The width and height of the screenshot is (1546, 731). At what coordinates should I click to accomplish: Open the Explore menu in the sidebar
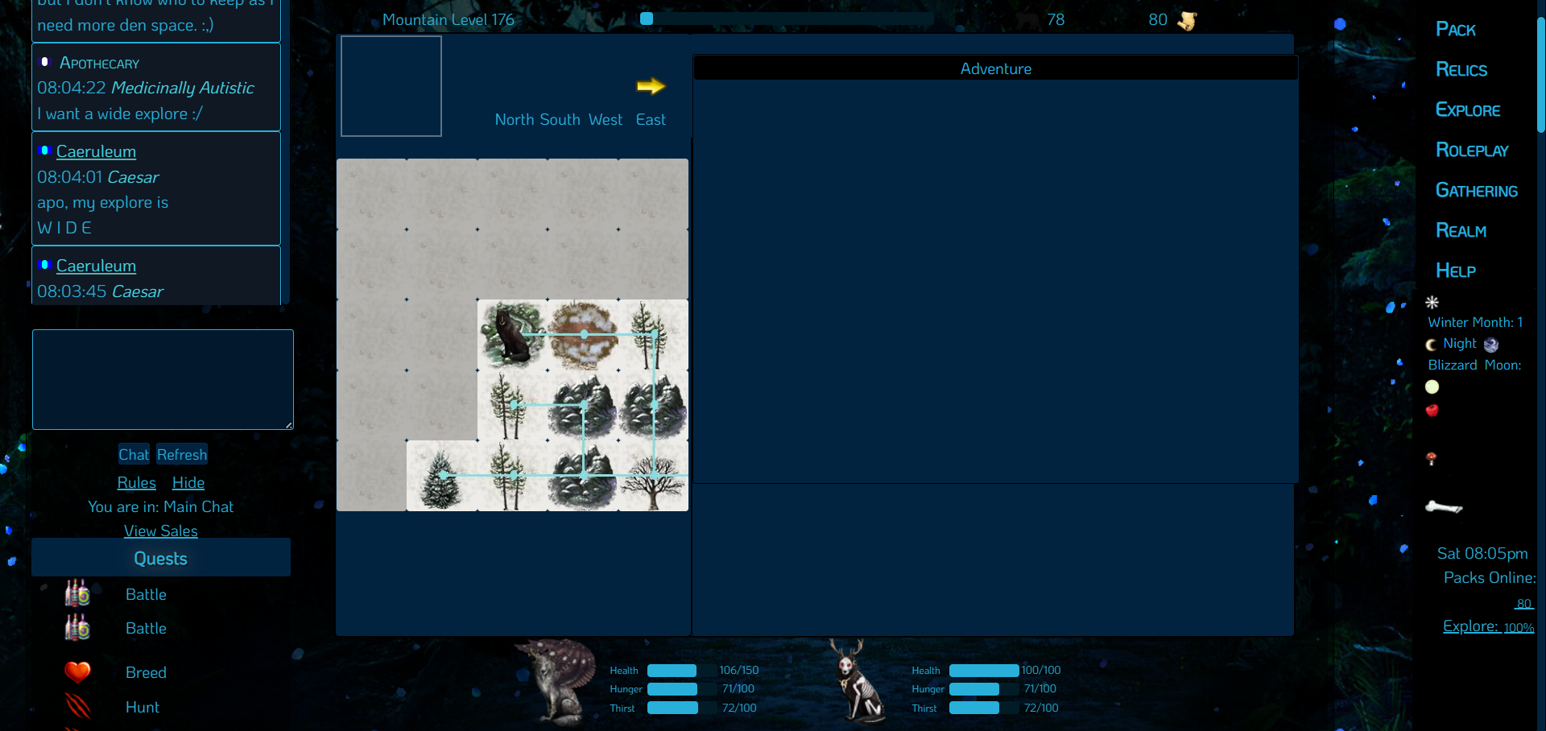[x=1468, y=110]
